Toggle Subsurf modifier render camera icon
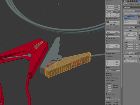This screenshot has width=140, height=105. click(x=136, y=10)
